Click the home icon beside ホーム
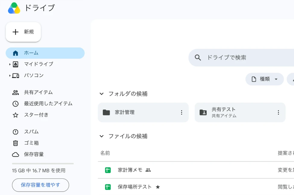This screenshot has height=195, width=294. click(x=15, y=53)
